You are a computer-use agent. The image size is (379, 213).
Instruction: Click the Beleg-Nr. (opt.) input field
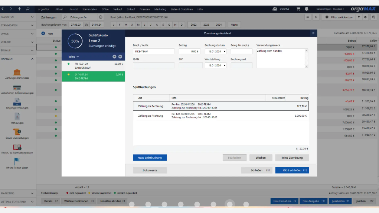coord(241,51)
